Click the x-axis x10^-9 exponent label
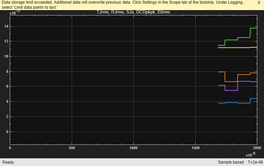This screenshot has height=166, width=264. point(251,155)
